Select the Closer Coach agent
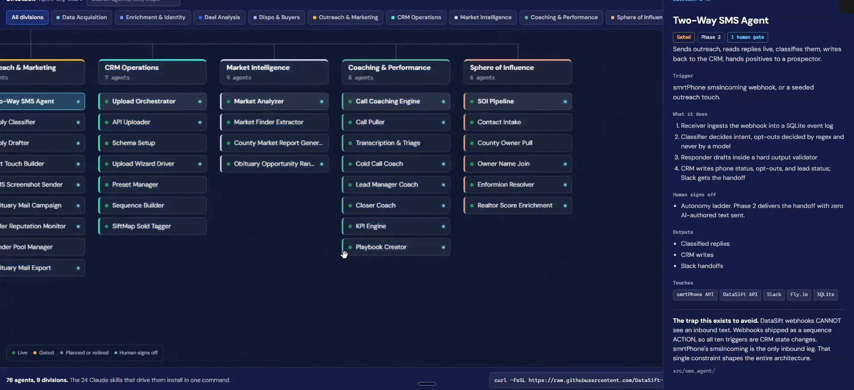 coord(396,206)
